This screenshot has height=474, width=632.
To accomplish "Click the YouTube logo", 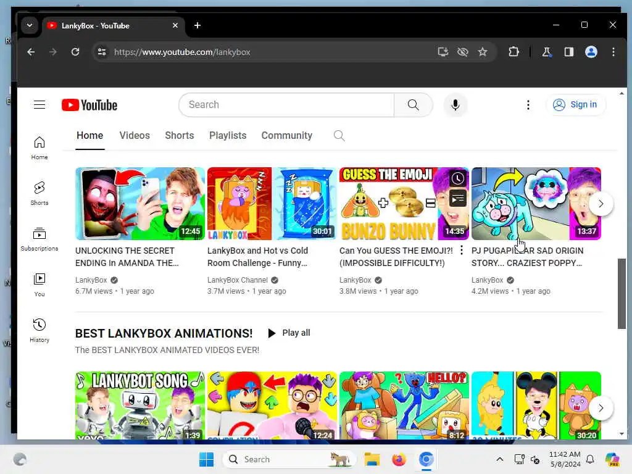I will [89, 105].
